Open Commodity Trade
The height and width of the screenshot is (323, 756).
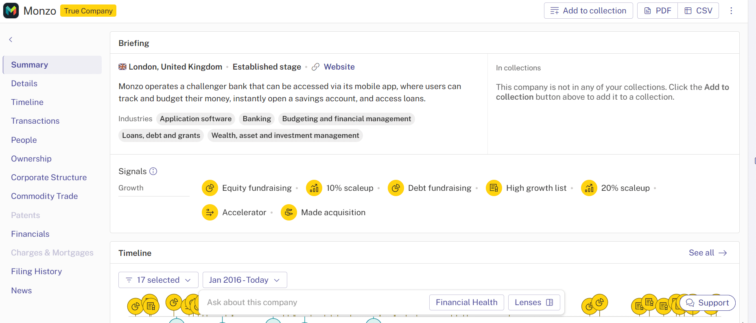click(x=44, y=196)
